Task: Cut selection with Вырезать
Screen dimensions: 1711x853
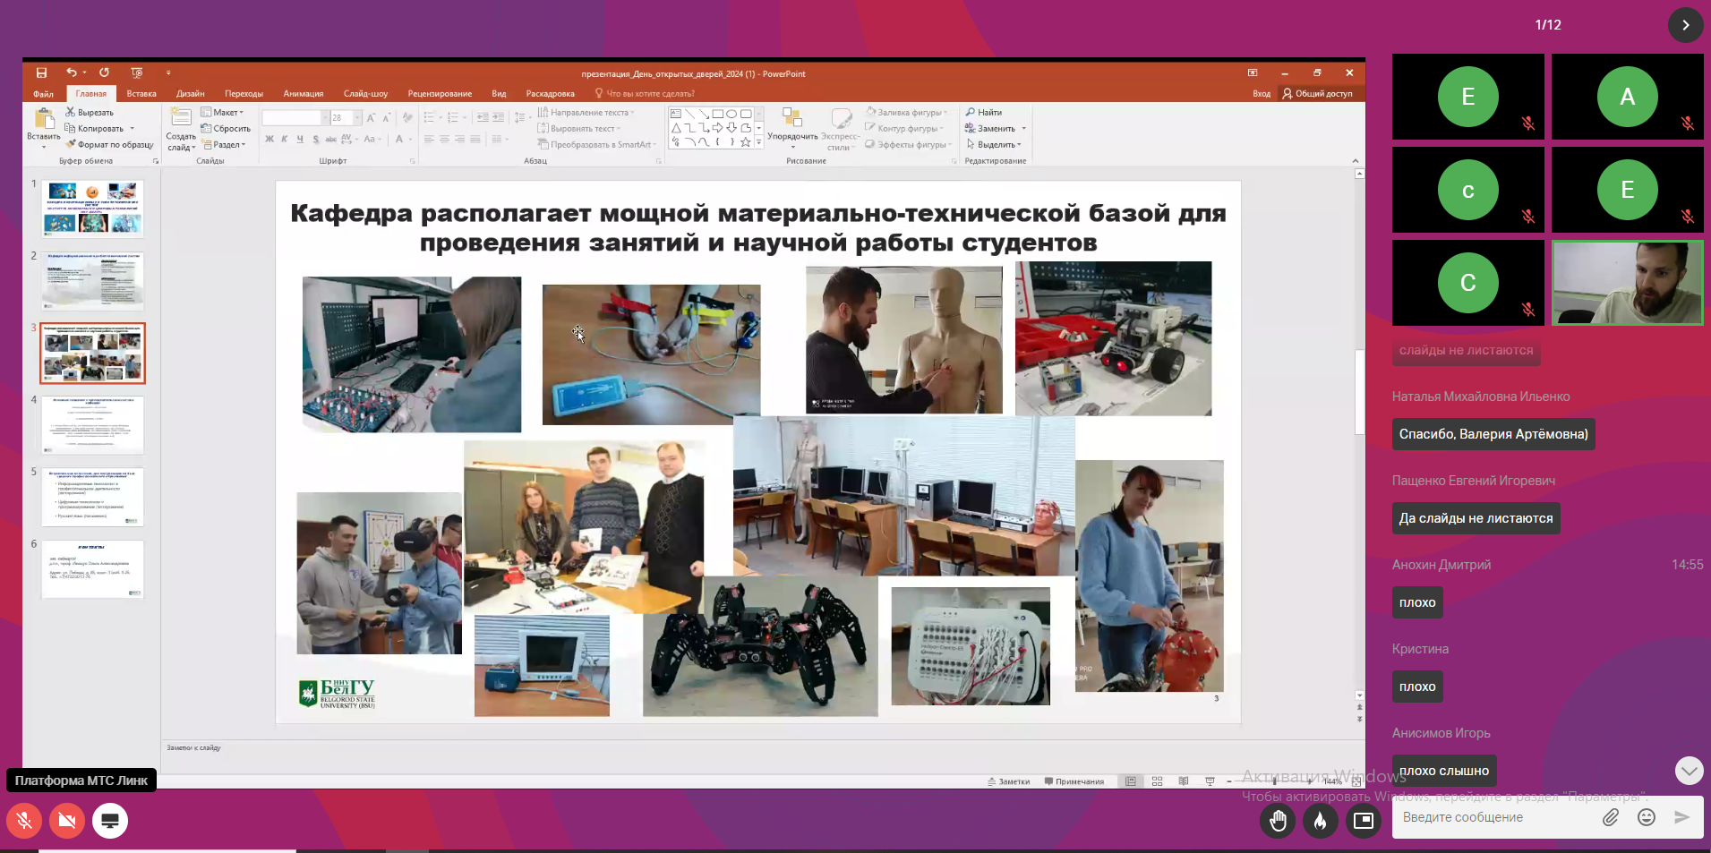Action: click(x=90, y=113)
